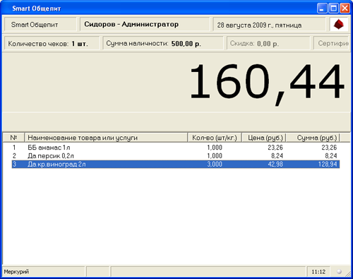Click the Наименование товара или услуги column header

click(106, 138)
